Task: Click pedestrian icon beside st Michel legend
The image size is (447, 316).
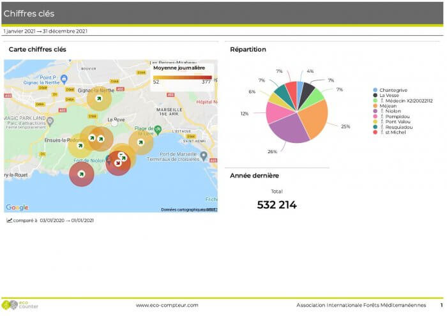Action: pos(382,132)
